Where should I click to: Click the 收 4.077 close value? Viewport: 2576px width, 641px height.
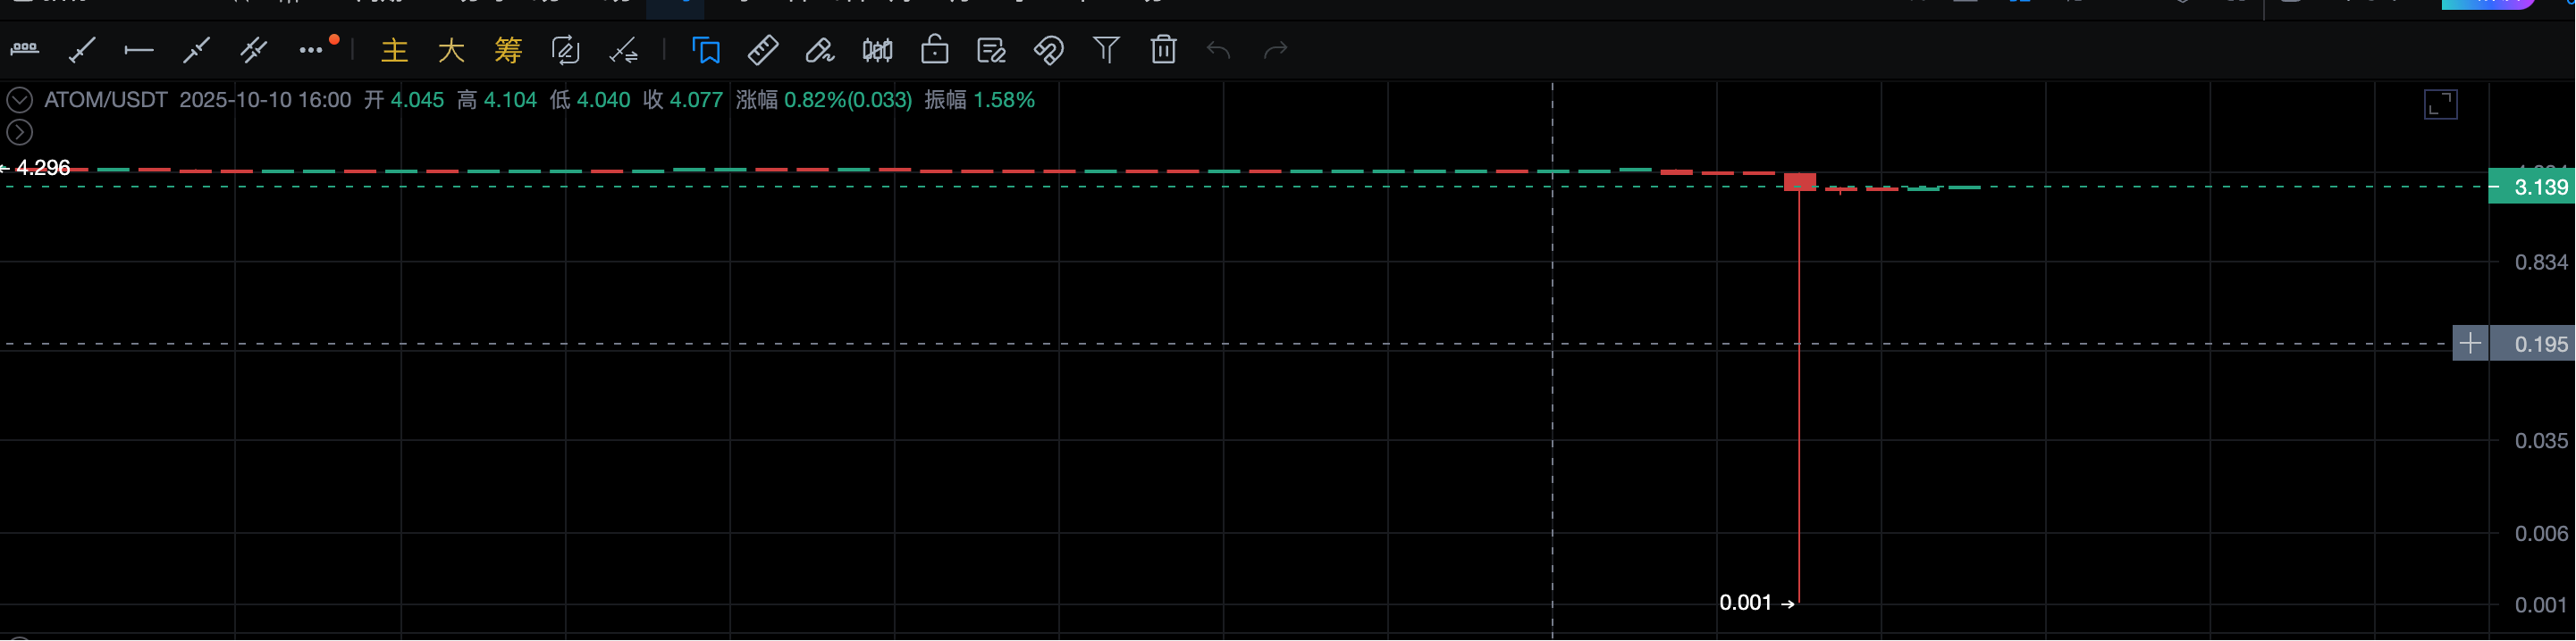coord(683,100)
